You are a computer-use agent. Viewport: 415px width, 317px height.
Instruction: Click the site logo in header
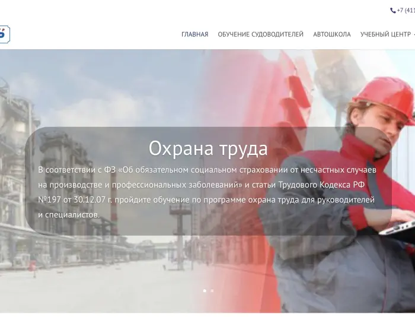pyautogui.click(x=5, y=34)
